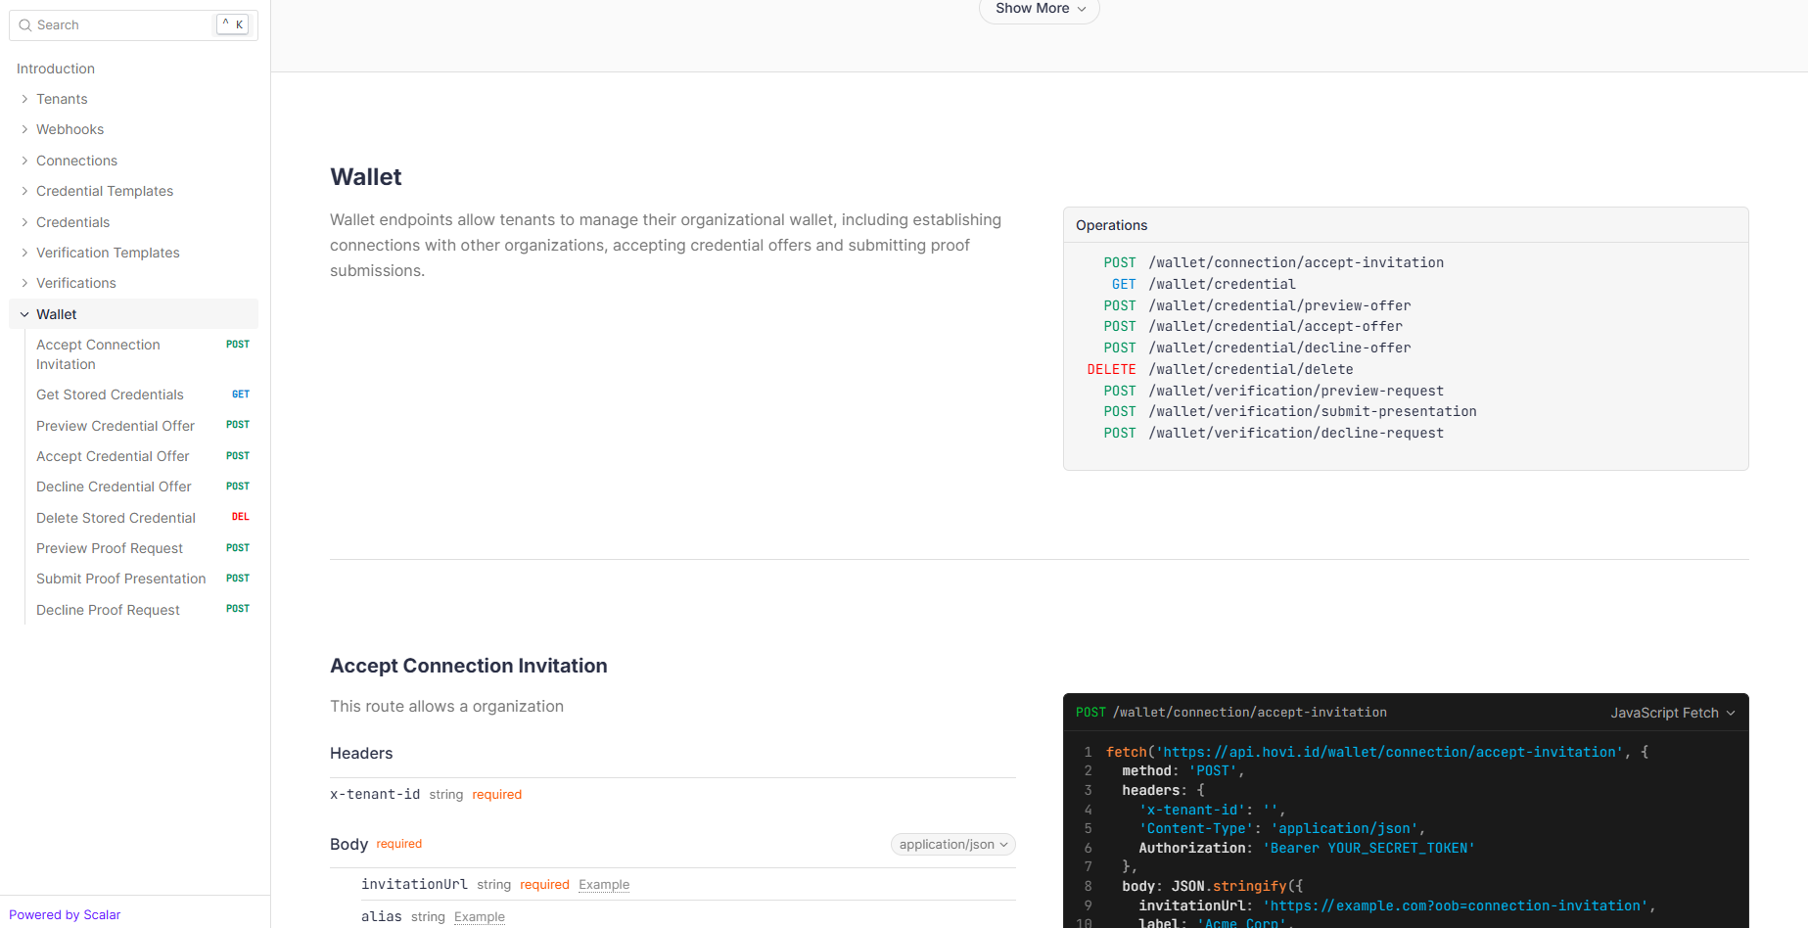Open Delete Stored Credential endpoint
The image size is (1808, 928).
116,518
